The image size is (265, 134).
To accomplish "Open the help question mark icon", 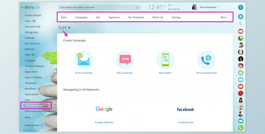I will pos(241,7).
